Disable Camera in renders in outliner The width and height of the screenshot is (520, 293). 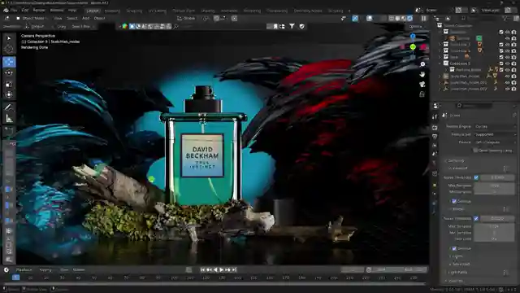tap(513, 38)
